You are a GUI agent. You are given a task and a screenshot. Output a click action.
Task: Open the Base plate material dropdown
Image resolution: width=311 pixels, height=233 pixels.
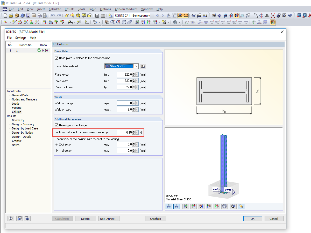(136, 66)
